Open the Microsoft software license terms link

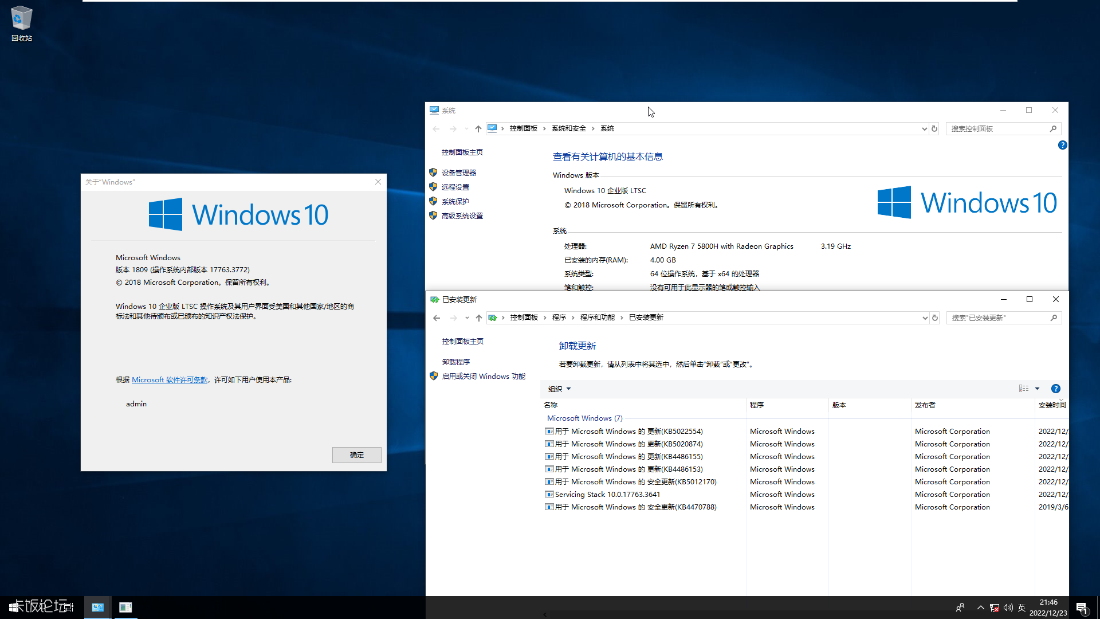(170, 380)
